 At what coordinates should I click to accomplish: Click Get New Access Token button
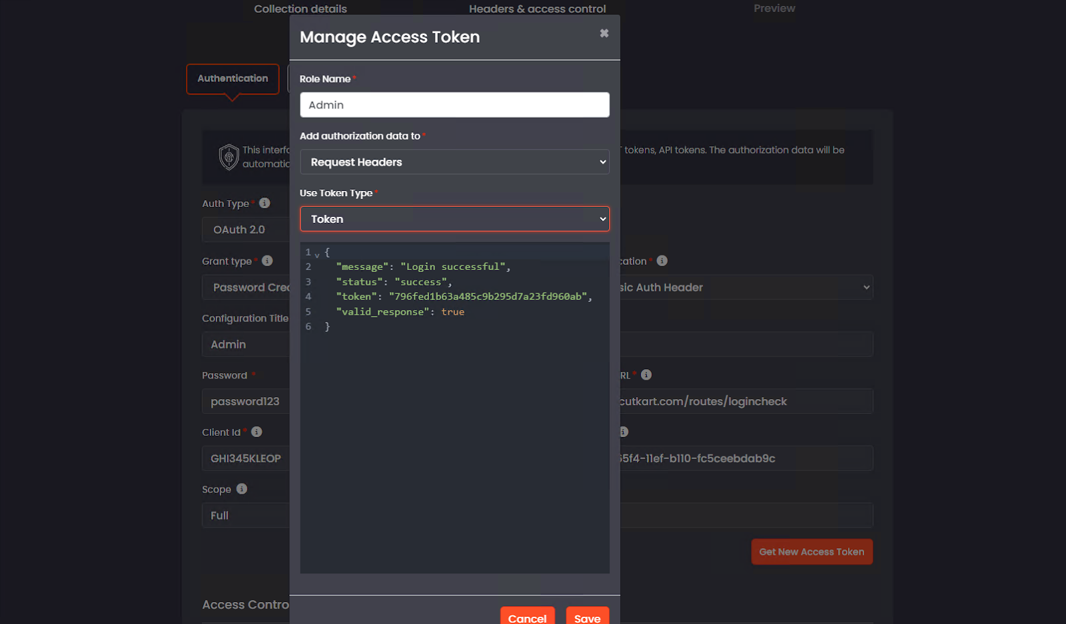point(812,551)
